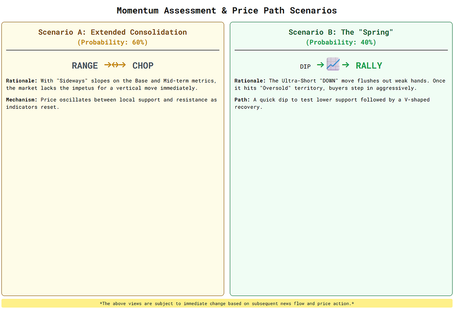Click the green arrow after DIP
The width and height of the screenshot is (454, 309).
click(320, 64)
